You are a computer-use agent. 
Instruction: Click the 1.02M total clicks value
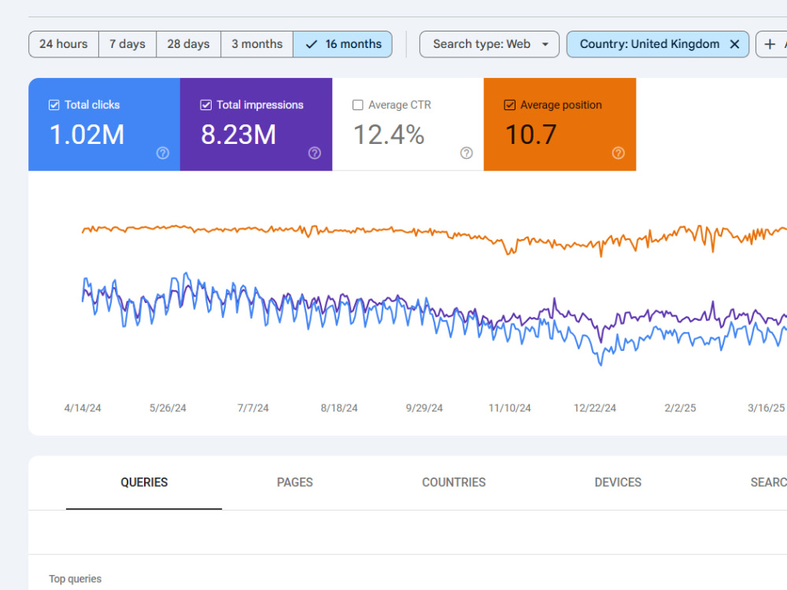click(87, 135)
